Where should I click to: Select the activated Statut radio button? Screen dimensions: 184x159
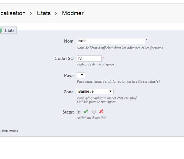[x=79, y=112]
